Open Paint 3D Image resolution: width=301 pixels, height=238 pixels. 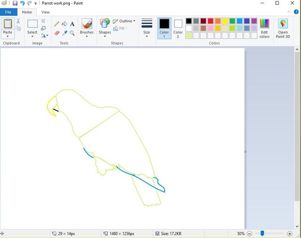[283, 28]
